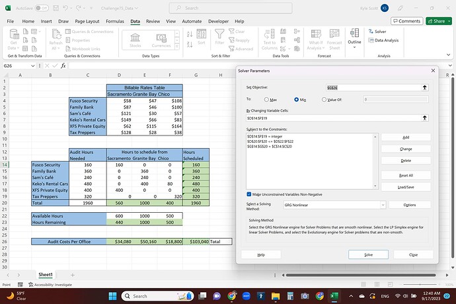Screen dimensions: 456x304
Task: Select the Min radio button
Action: coord(296,100)
